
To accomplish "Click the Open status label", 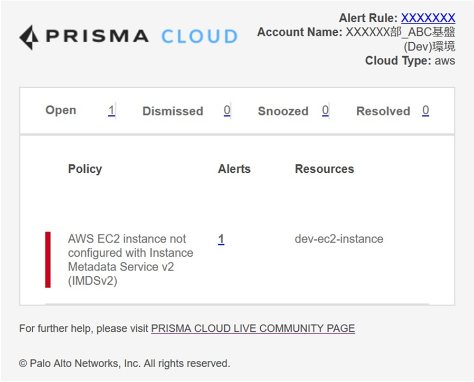I will pyautogui.click(x=61, y=110).
